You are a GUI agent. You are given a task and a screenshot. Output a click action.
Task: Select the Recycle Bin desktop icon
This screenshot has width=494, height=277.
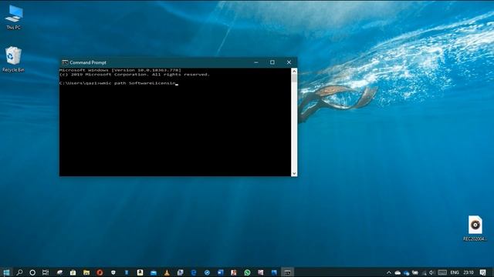coord(13,59)
